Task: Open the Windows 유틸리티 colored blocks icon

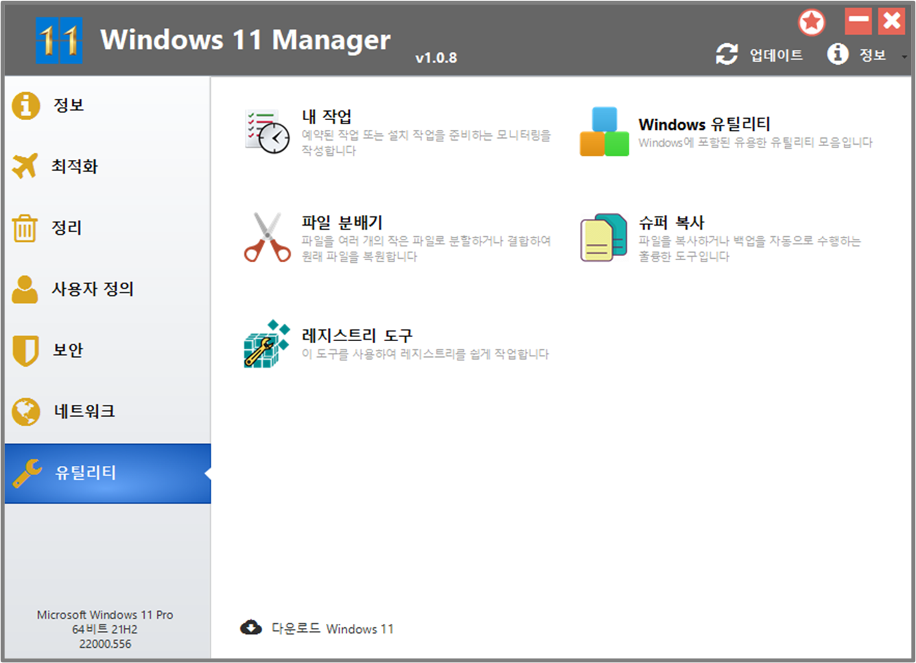Action: [604, 132]
